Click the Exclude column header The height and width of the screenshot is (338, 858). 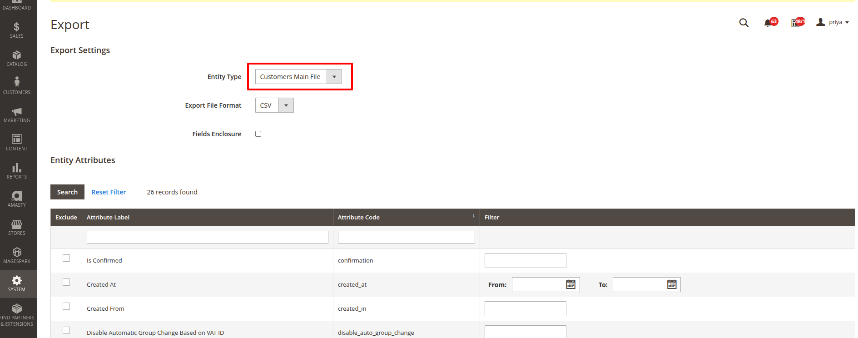point(66,218)
